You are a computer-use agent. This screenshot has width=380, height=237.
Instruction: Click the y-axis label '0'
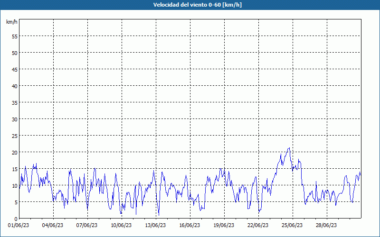[x=16, y=219]
